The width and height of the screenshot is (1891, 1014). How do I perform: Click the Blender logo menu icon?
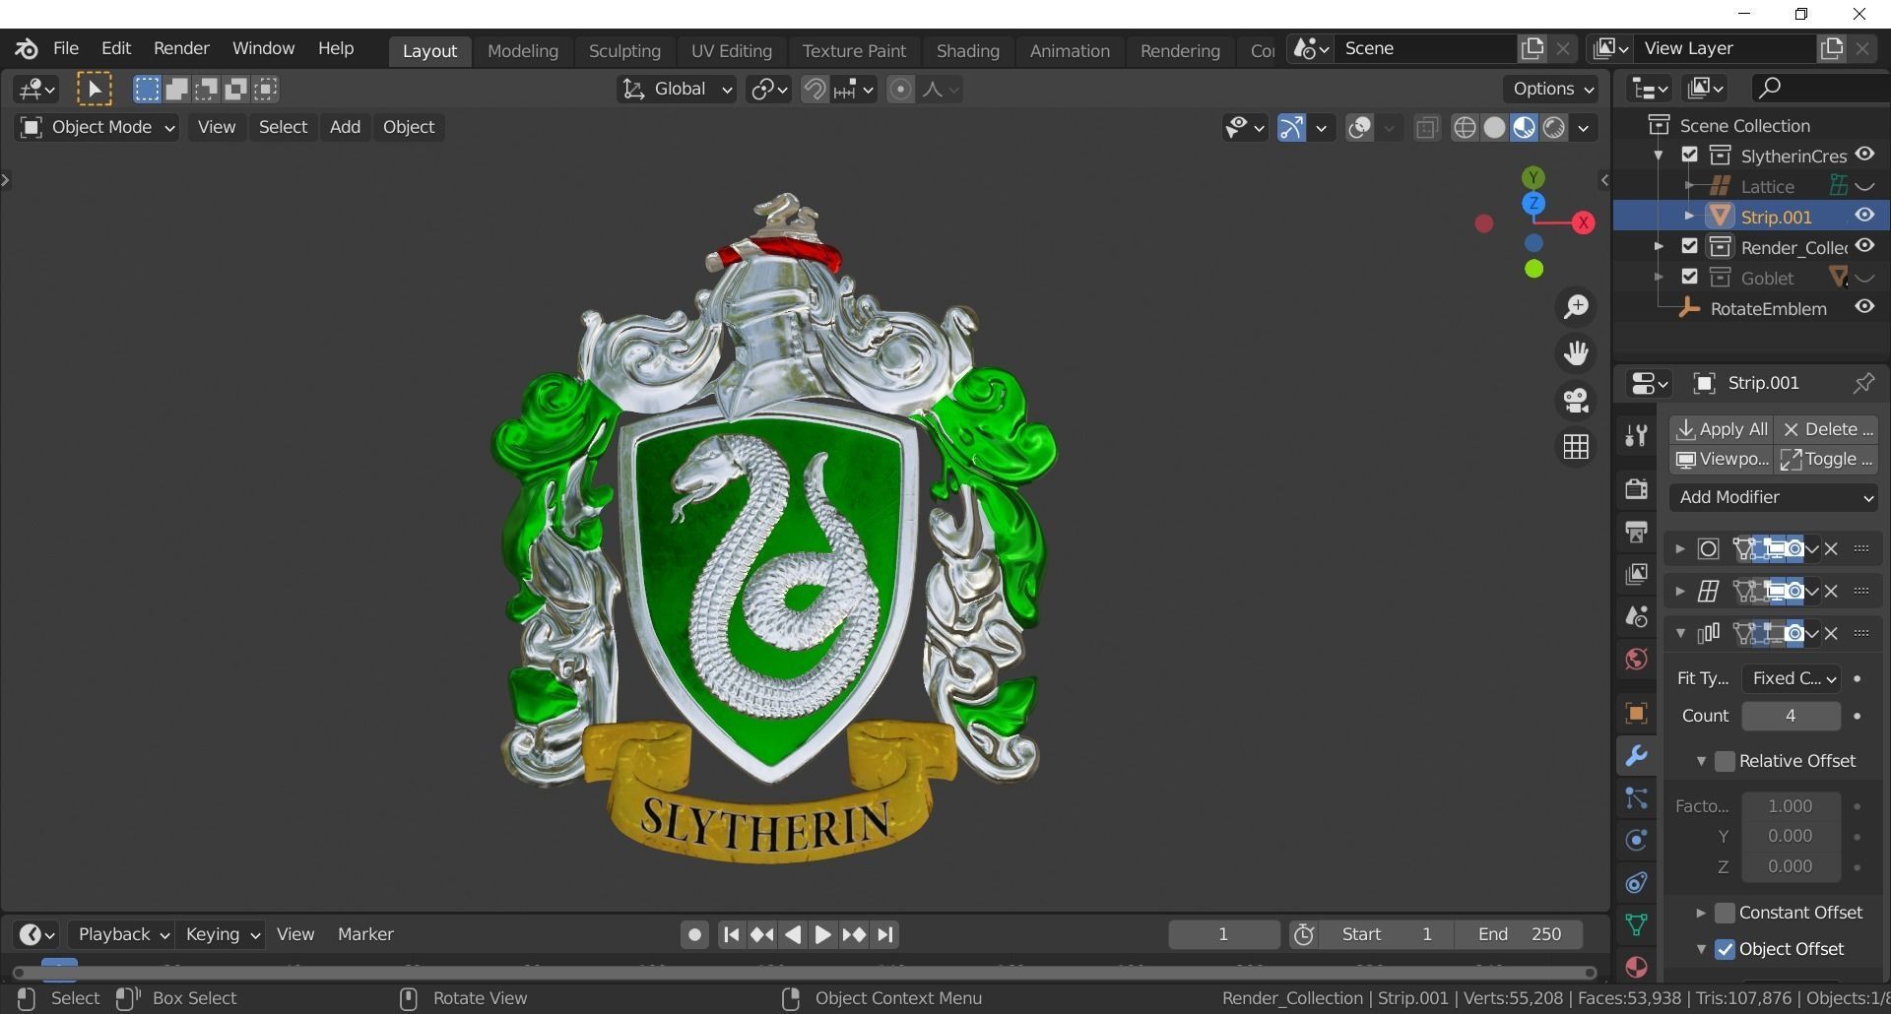coord(27,48)
